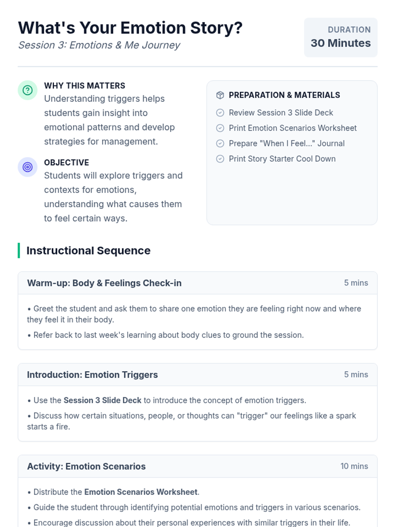Click the Instructional Sequence heading

88,251
